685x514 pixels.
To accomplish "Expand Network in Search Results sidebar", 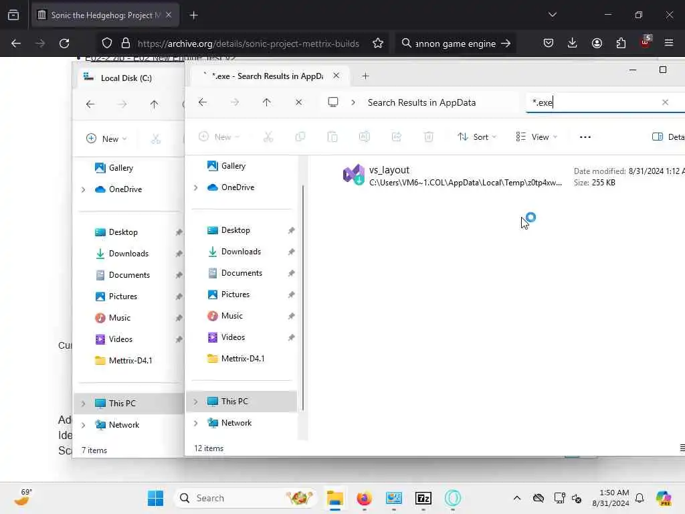I will click(196, 423).
